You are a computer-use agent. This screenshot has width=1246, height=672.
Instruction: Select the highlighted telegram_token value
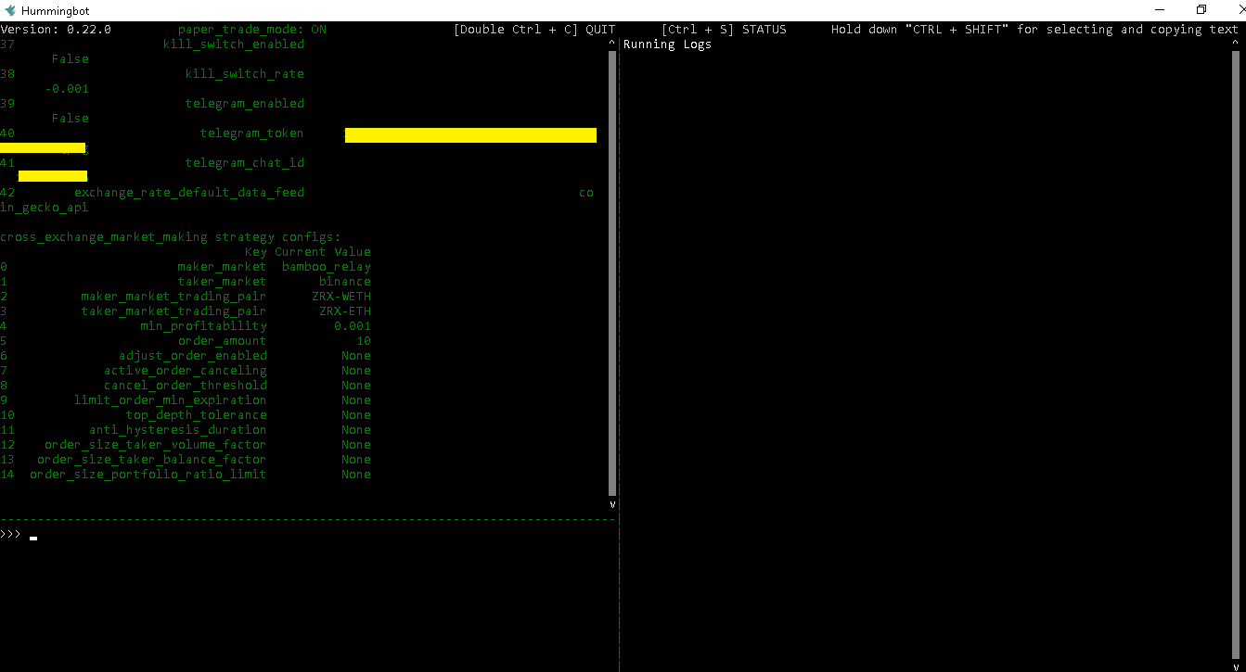[x=469, y=134]
